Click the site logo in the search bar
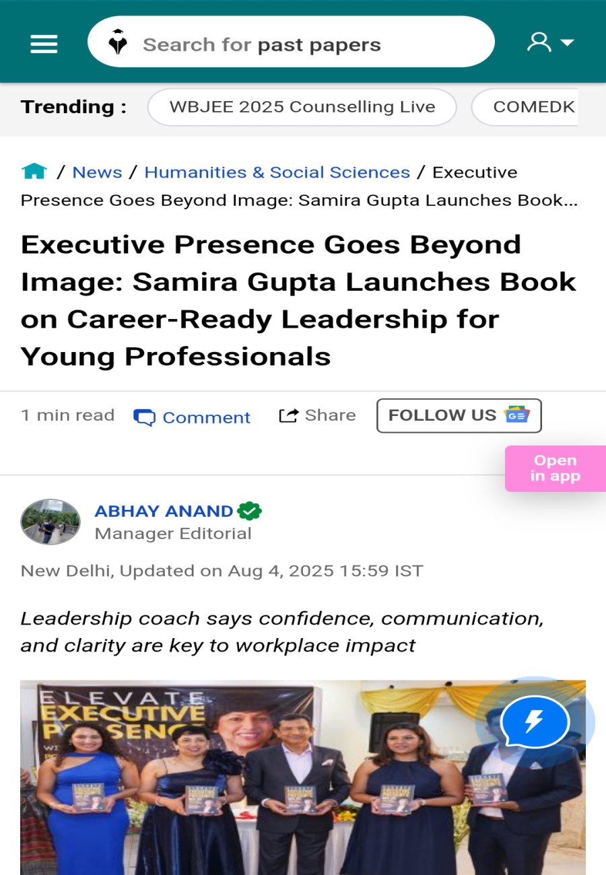This screenshot has width=606, height=875. [118, 42]
